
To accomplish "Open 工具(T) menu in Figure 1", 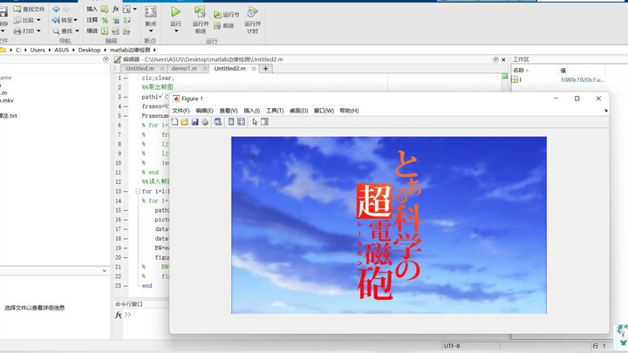I will [275, 111].
